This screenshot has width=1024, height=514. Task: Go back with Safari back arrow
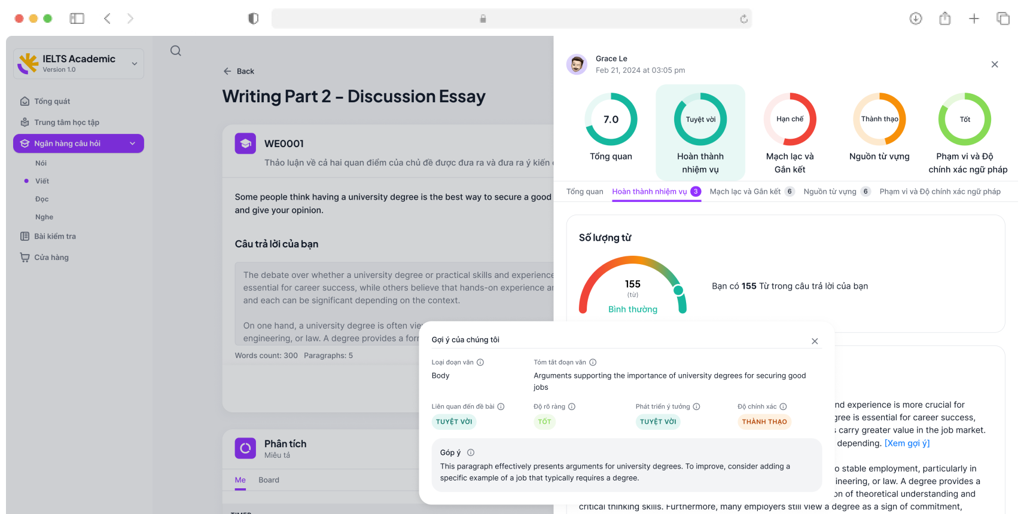pos(107,19)
